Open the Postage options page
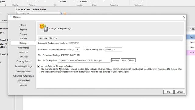195x110 pixels. coord(23,34)
